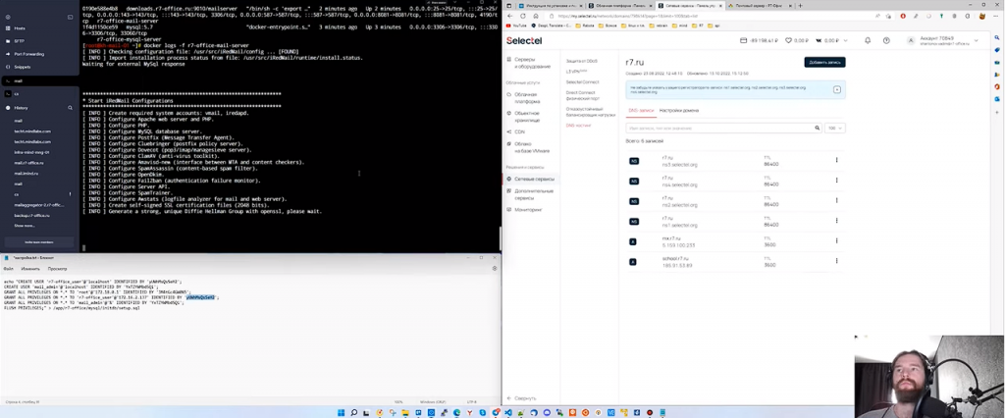Click the search icon next to History
This screenshot has height=418, width=1005.
(71, 108)
